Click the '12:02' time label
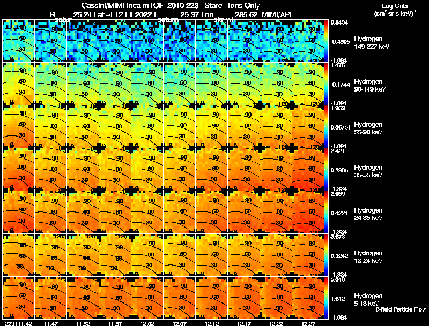The image size is (429, 326). click(x=147, y=323)
